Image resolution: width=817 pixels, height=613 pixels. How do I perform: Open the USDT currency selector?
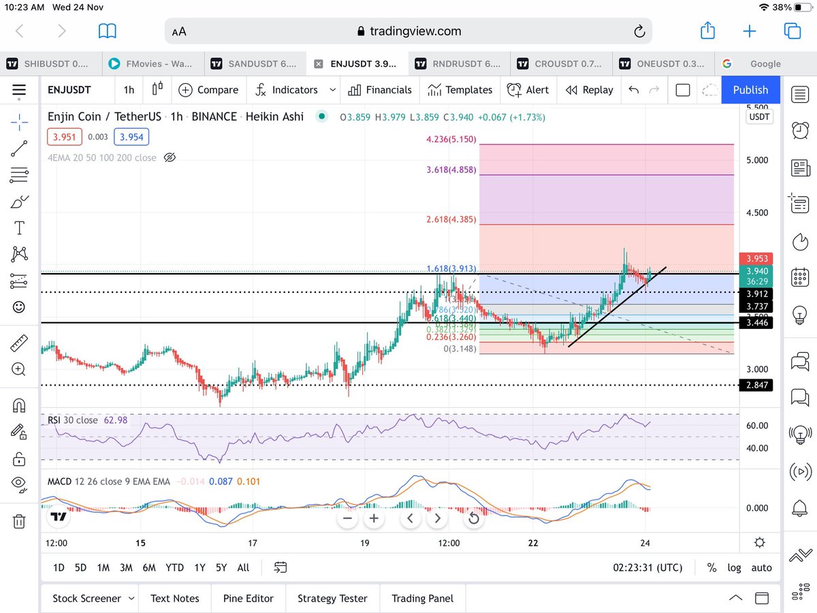coord(759,117)
